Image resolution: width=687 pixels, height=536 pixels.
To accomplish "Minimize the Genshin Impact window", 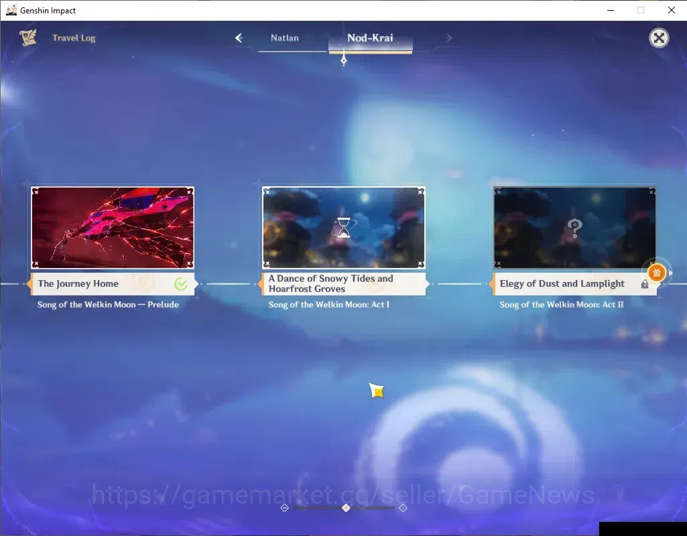I will pos(611,10).
